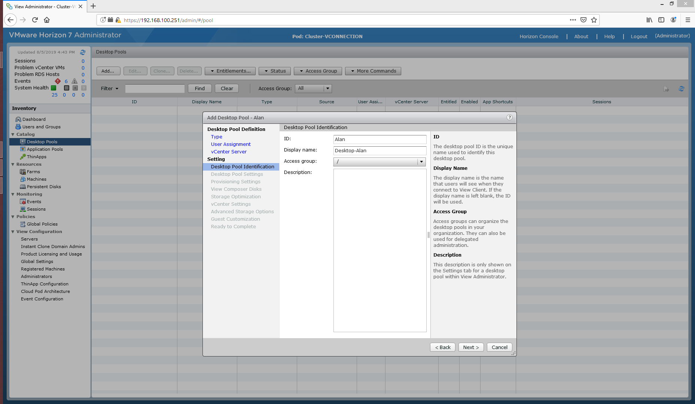Open the help icon in Add Desktop Pool dialog
Screen dimensions: 695x404
pyautogui.click(x=509, y=117)
